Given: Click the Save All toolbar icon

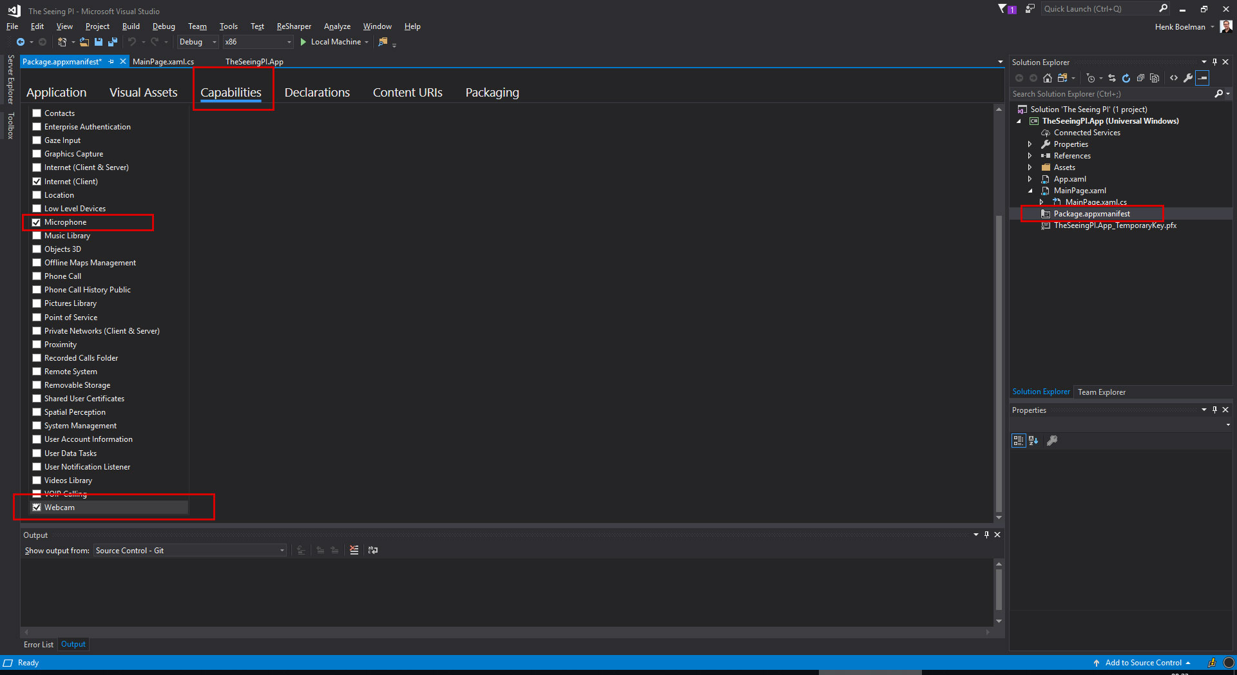Looking at the screenshot, I should click(113, 42).
